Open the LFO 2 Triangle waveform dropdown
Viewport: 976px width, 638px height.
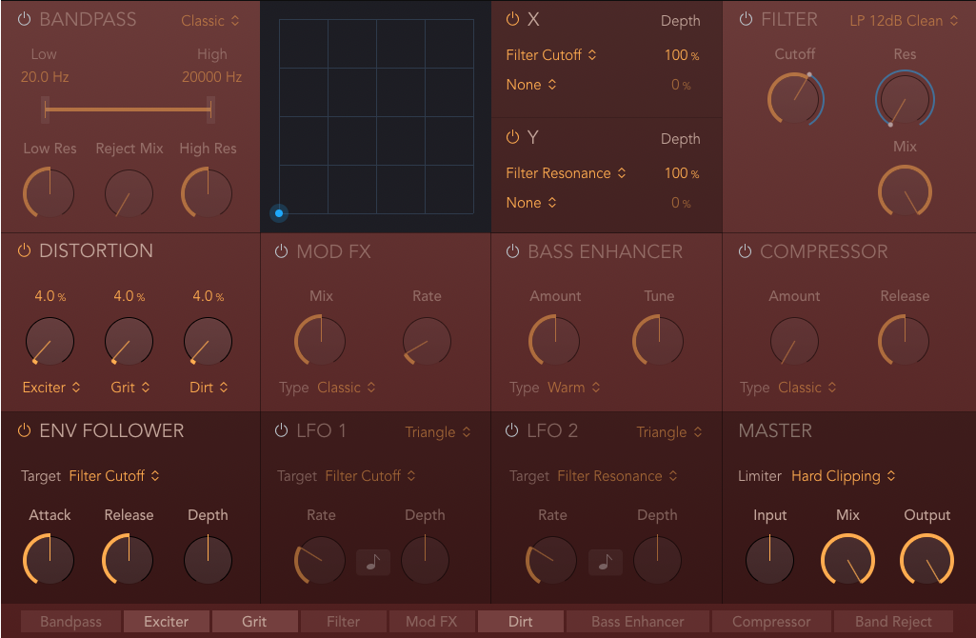669,432
